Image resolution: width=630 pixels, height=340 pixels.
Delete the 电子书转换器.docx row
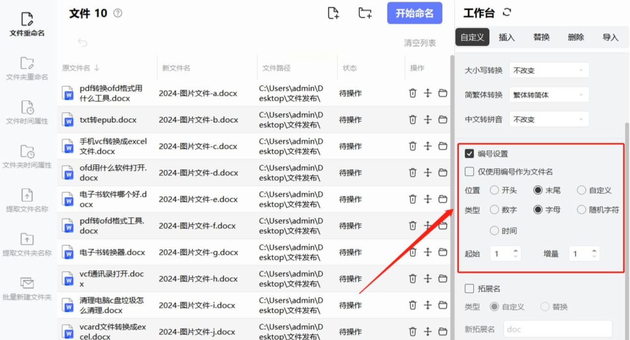(412, 252)
